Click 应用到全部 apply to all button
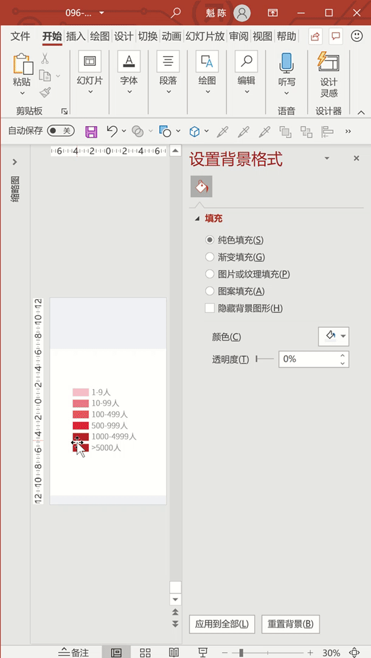This screenshot has height=658, width=371. click(222, 624)
